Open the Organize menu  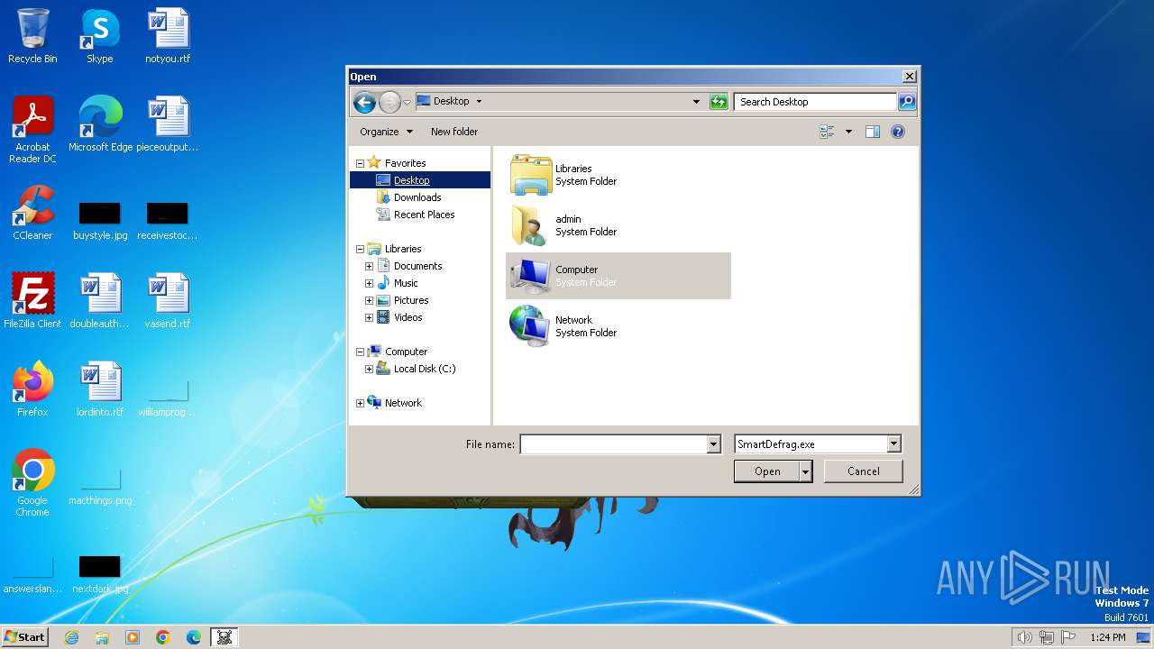pos(386,132)
